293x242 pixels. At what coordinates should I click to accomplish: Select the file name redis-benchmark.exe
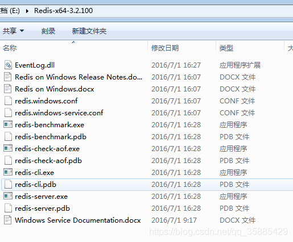(49, 125)
